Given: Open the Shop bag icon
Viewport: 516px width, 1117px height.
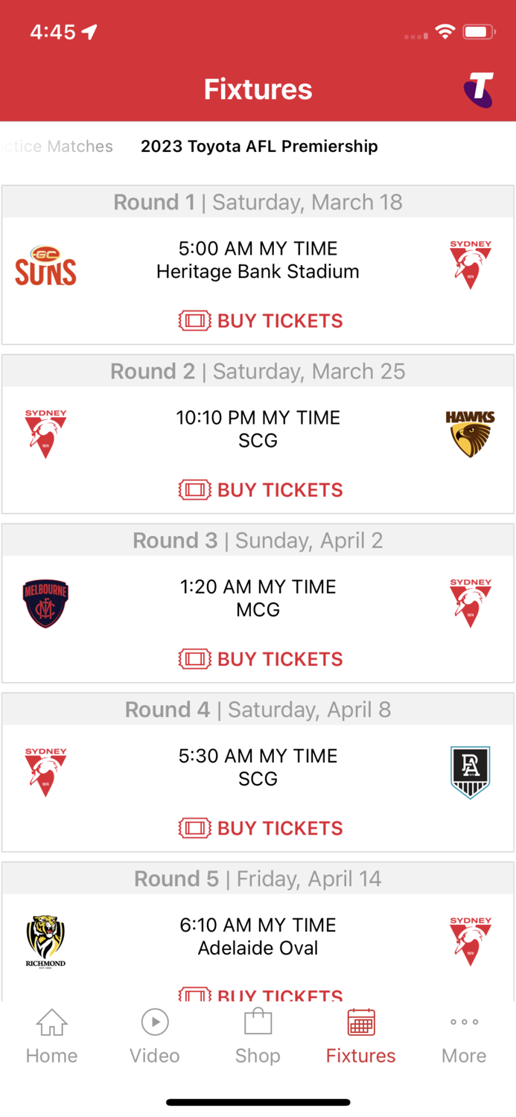Looking at the screenshot, I should pos(258,1022).
